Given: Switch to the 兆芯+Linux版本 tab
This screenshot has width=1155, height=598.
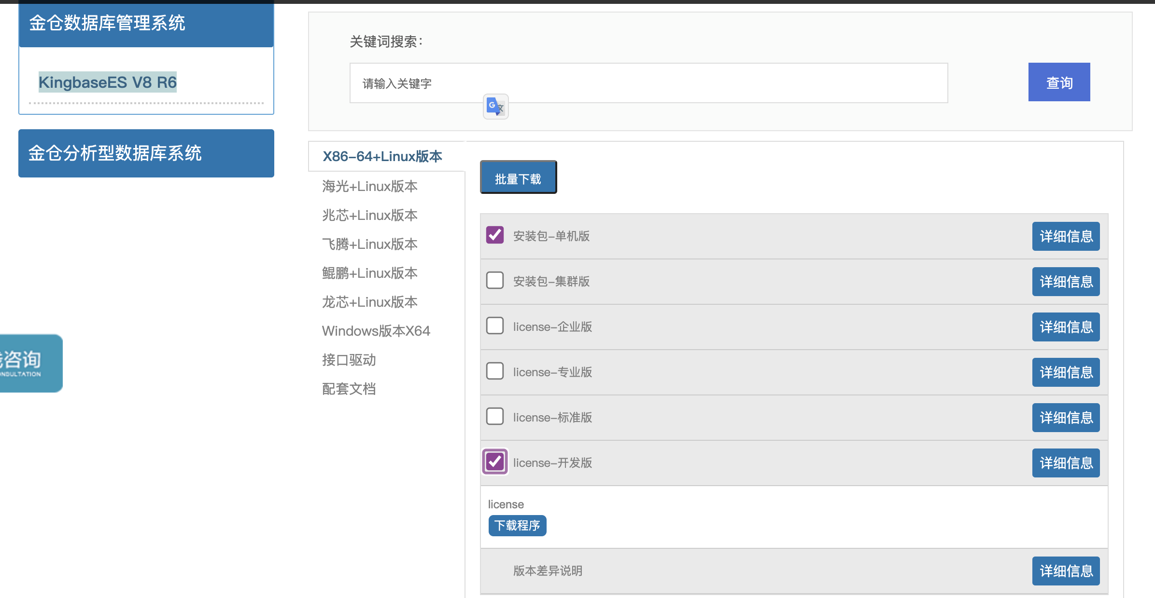Looking at the screenshot, I should click(369, 216).
